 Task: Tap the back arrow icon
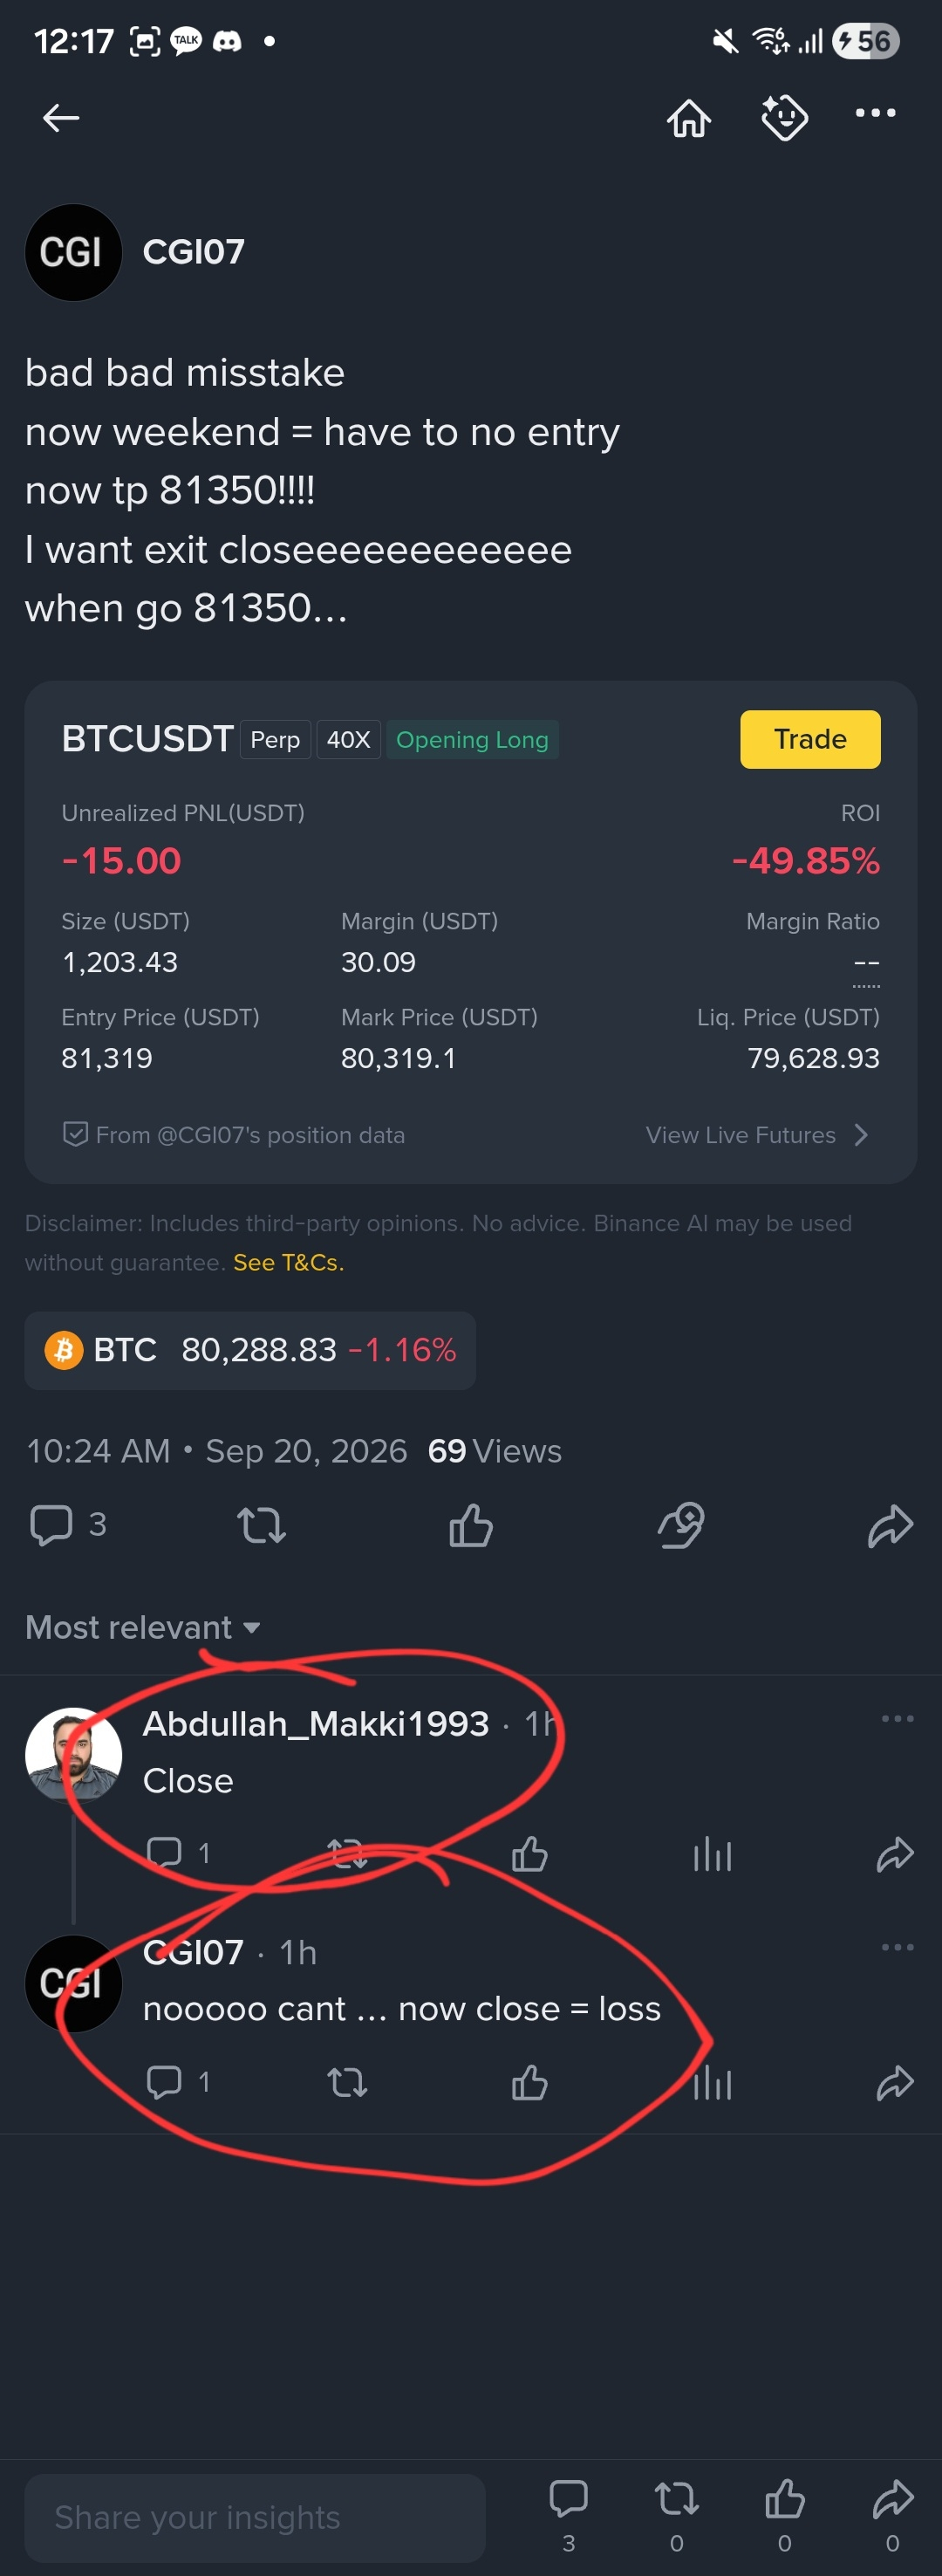point(61,118)
